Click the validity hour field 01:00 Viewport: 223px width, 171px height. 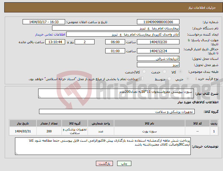tap(115, 51)
